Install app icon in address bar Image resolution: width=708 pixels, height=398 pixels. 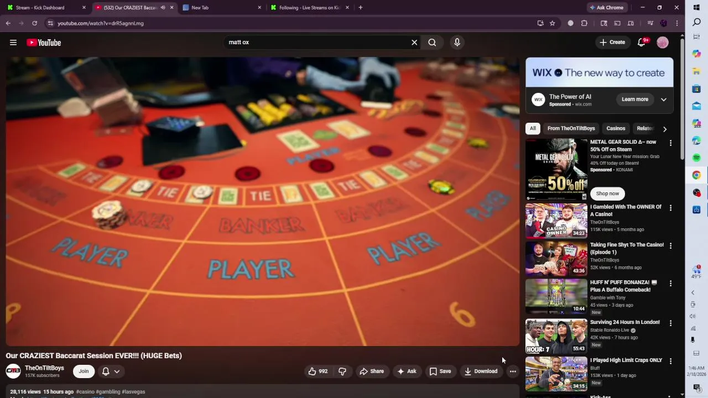tap(540, 23)
